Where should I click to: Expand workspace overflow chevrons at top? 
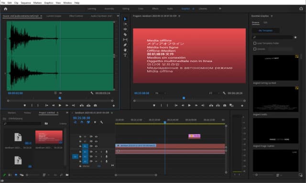click(x=220, y=9)
